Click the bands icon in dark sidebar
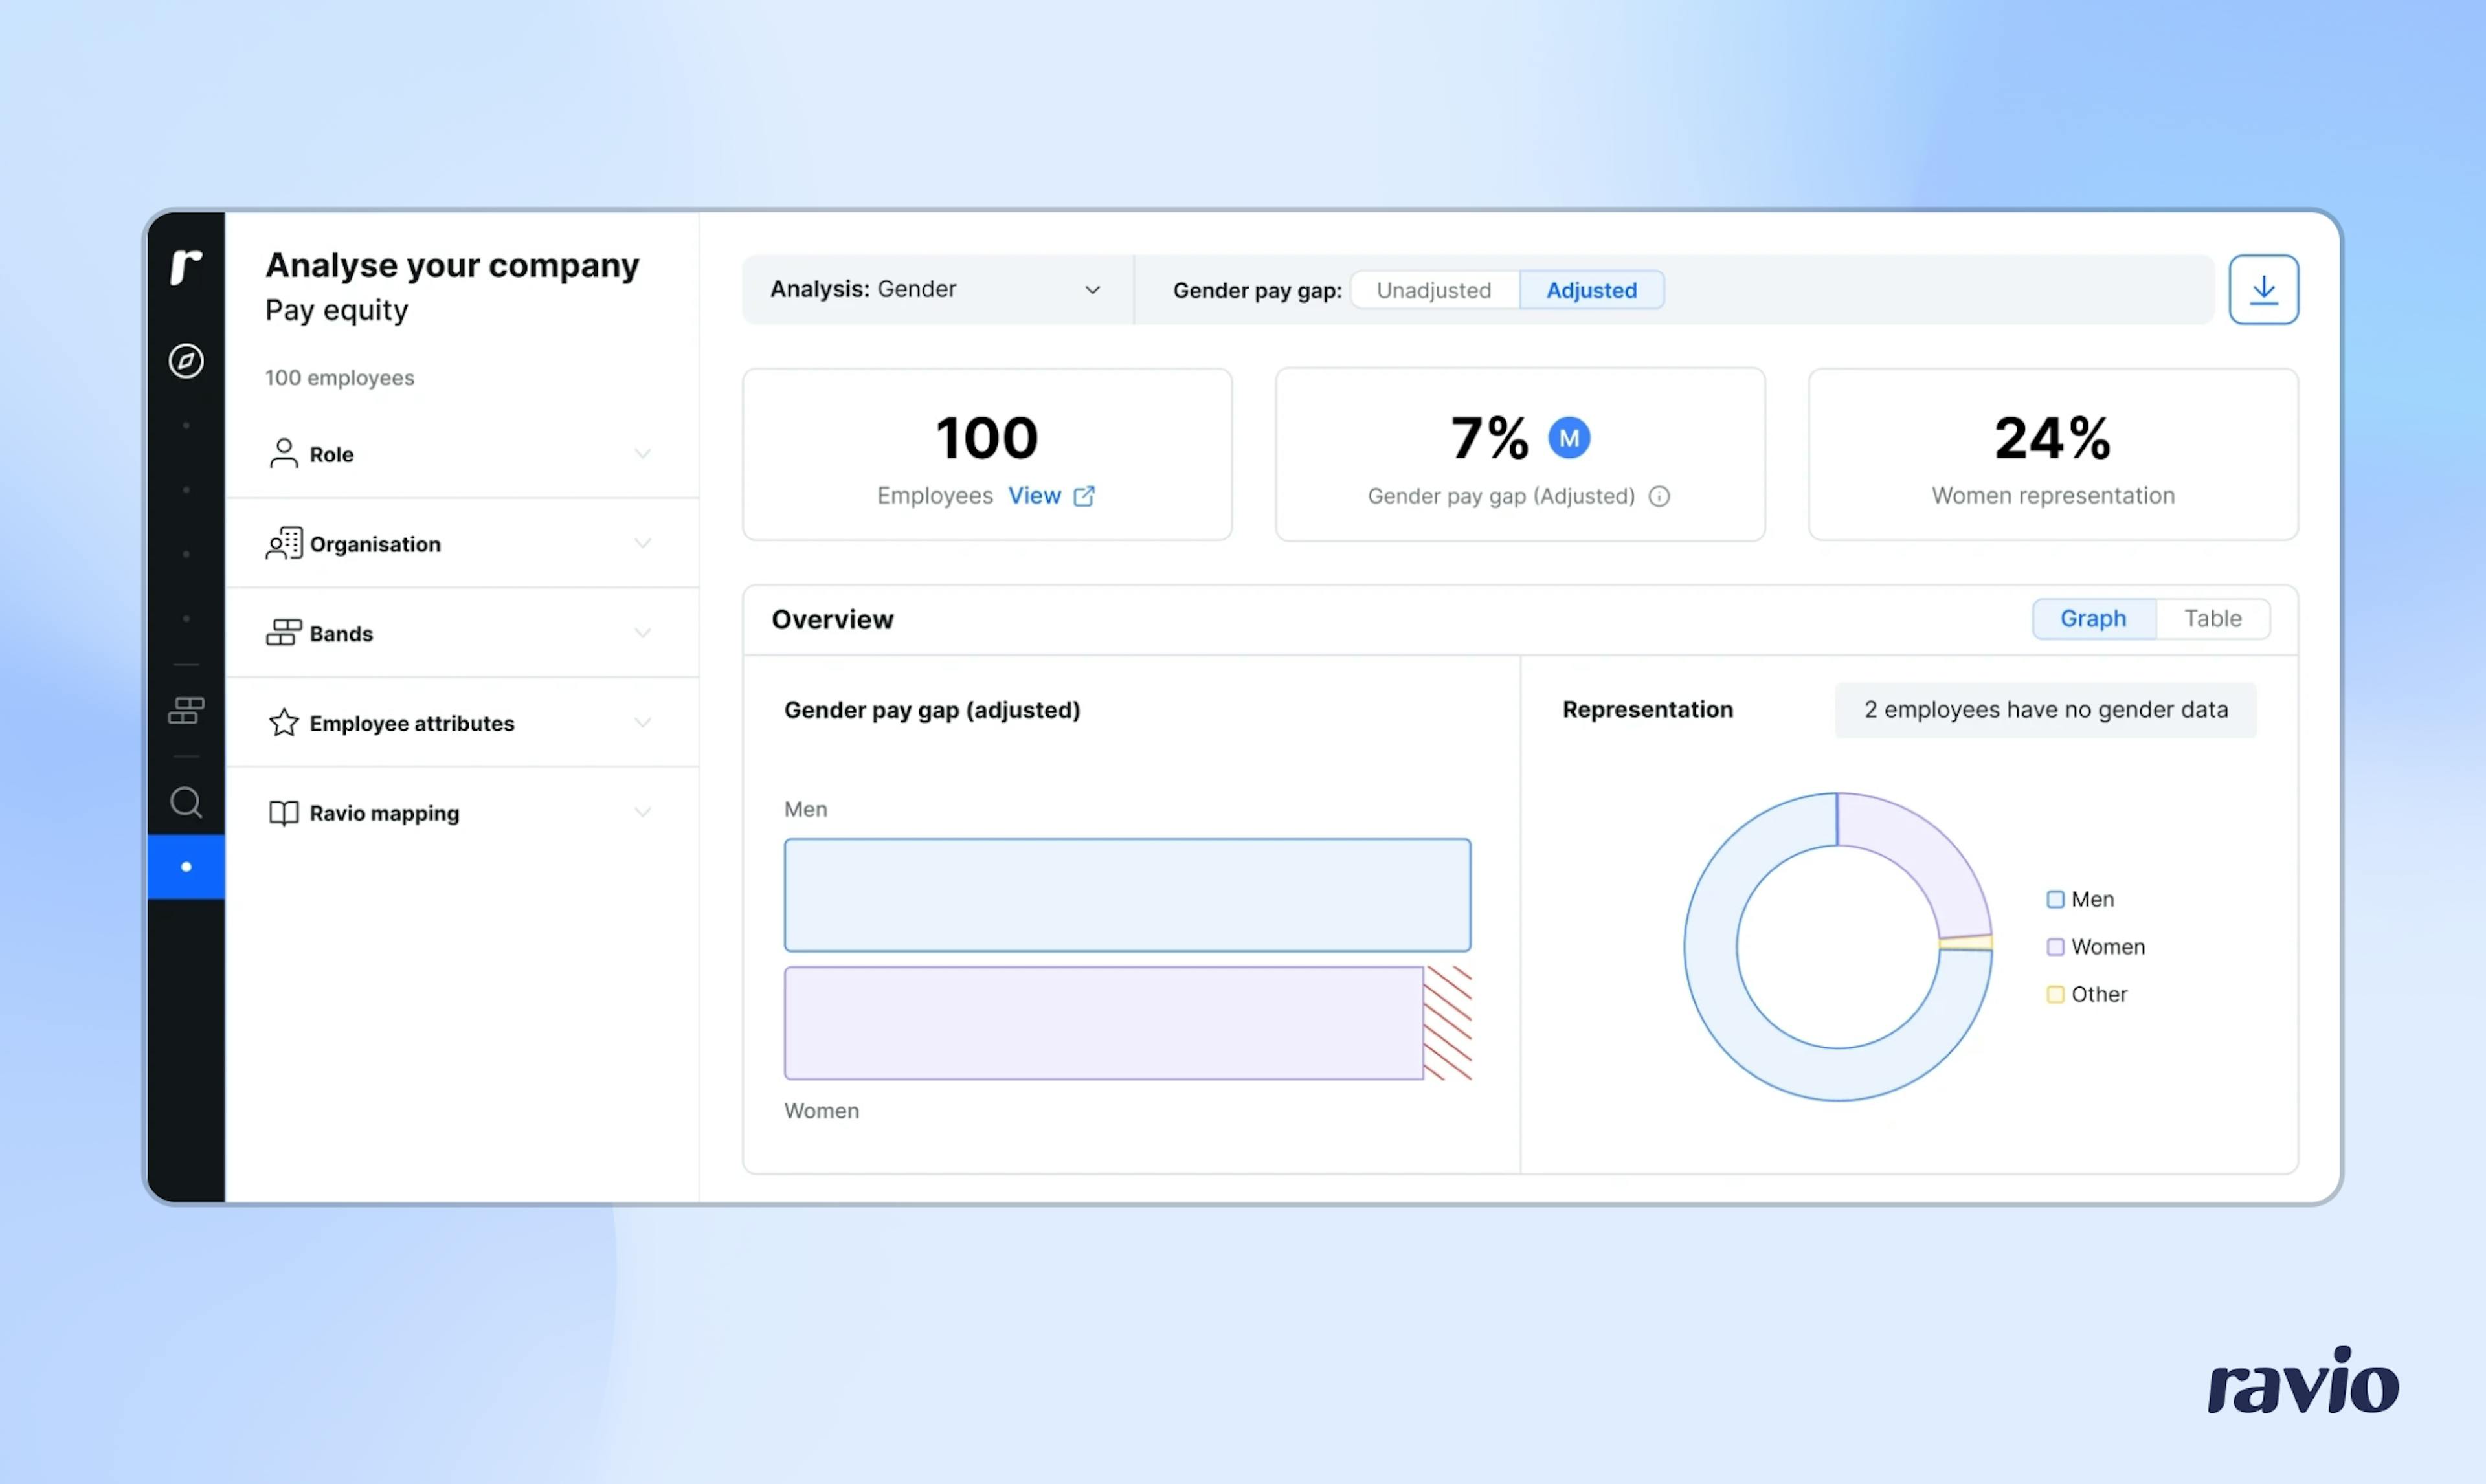Viewport: 2486px width, 1484px height. (x=186, y=711)
